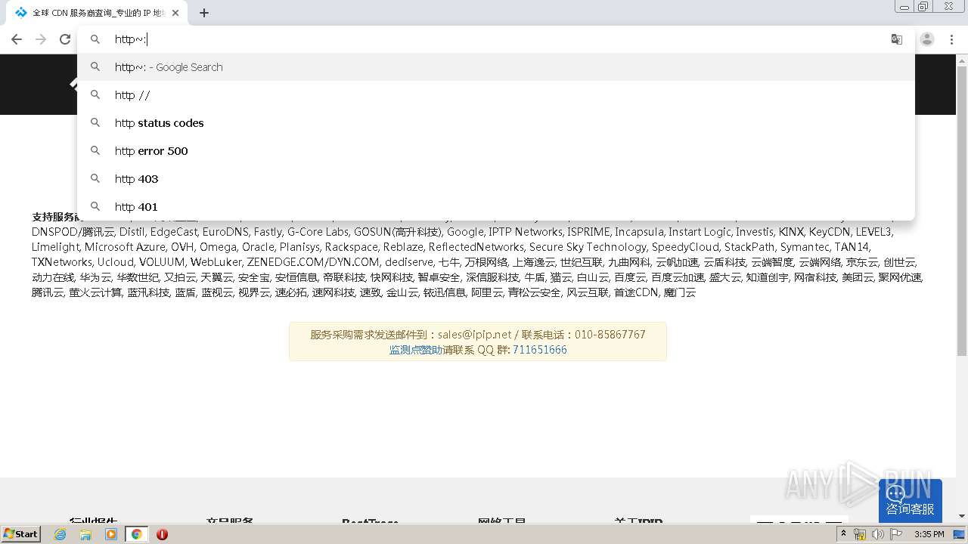The image size is (968, 544).
Task: Click the phone number 010-85867767
Action: point(610,334)
